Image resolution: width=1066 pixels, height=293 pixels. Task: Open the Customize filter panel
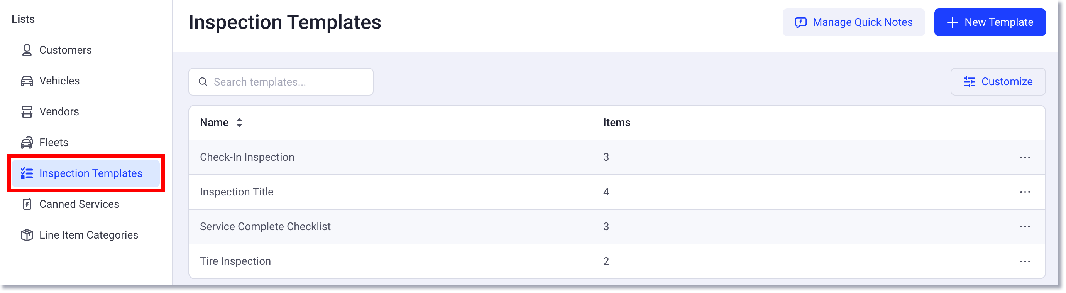[998, 81]
